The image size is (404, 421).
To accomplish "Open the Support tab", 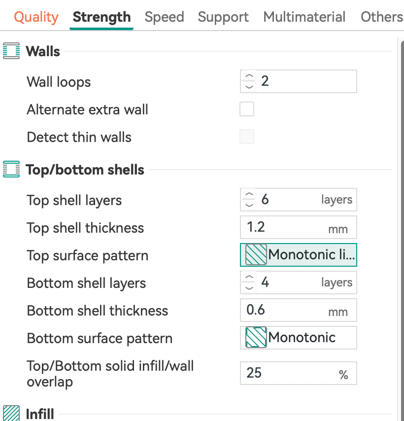I will [223, 17].
